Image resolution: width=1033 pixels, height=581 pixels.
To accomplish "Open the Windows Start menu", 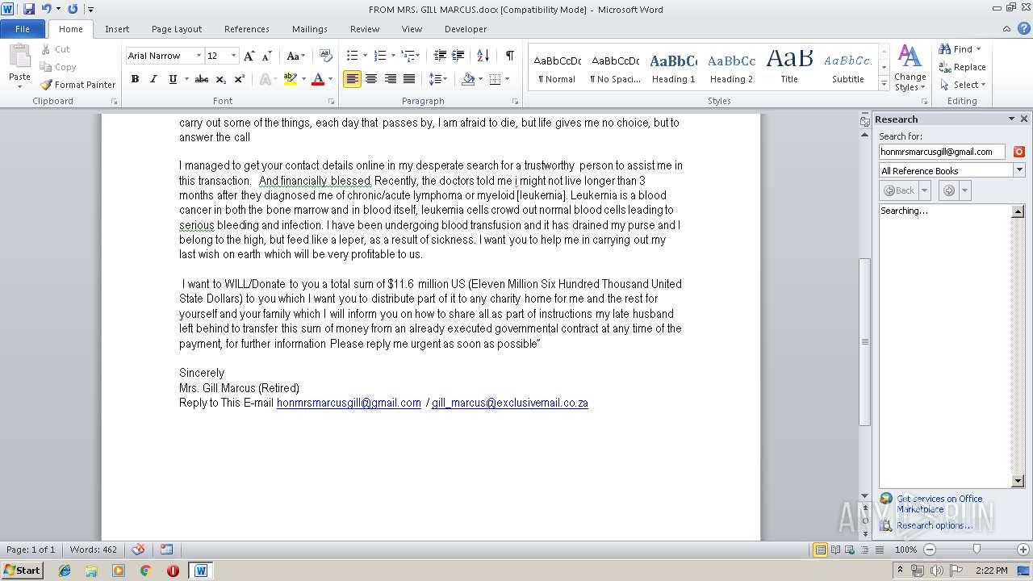I will click(22, 571).
